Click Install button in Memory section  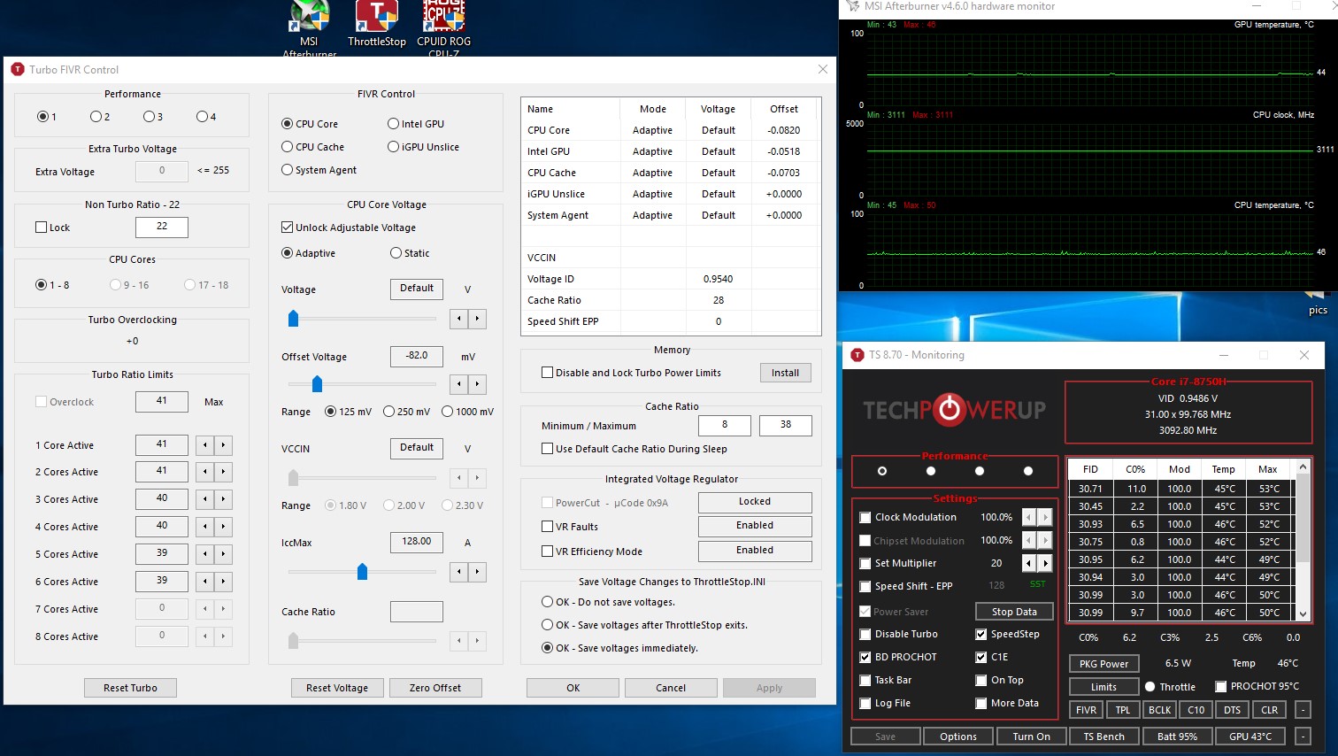(x=785, y=373)
